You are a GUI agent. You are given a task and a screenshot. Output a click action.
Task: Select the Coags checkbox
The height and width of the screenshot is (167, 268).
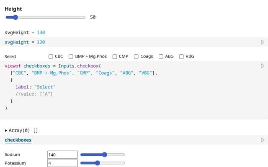click(x=136, y=56)
